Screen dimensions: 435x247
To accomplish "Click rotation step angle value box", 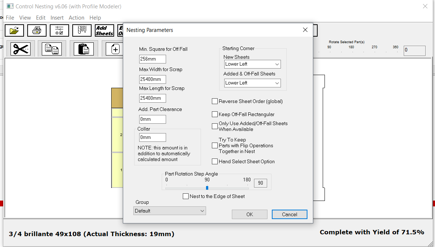I will click(x=261, y=183).
